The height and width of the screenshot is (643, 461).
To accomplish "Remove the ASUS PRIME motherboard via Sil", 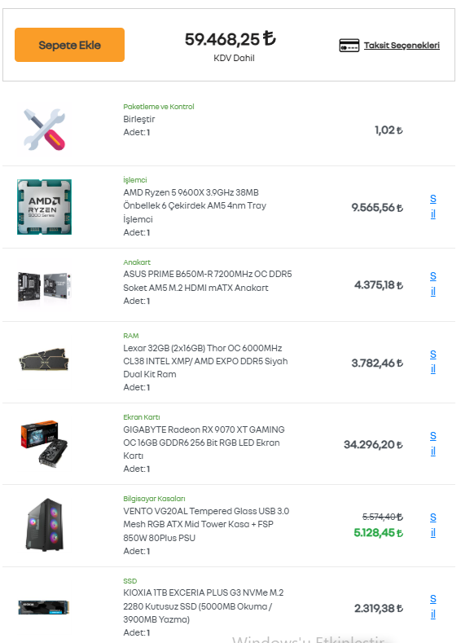I will tap(433, 284).
